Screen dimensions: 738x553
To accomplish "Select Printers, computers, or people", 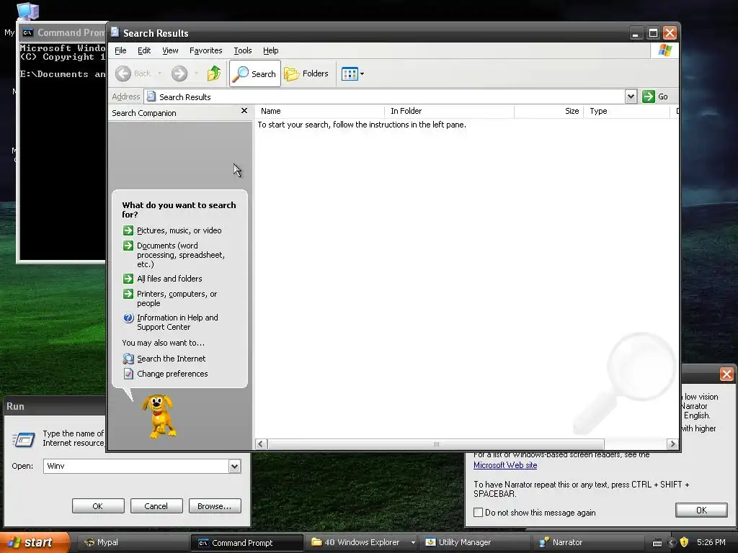I will pos(177,299).
